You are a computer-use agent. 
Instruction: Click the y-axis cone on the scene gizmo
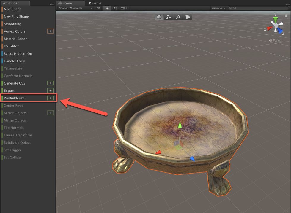(275, 19)
